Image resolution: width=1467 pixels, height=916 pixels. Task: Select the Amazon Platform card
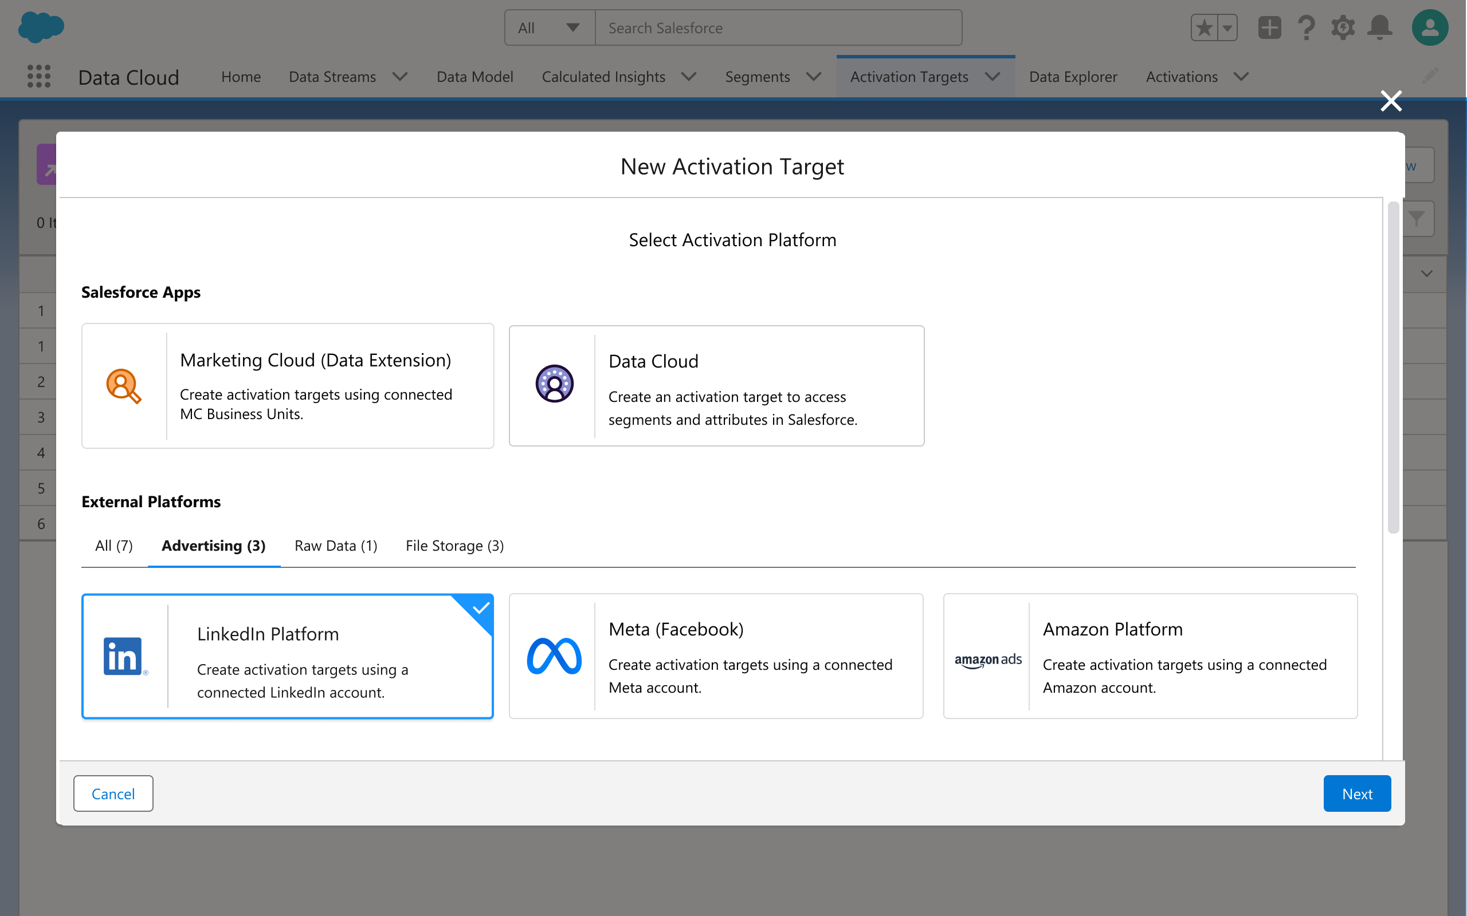pyautogui.click(x=1150, y=656)
